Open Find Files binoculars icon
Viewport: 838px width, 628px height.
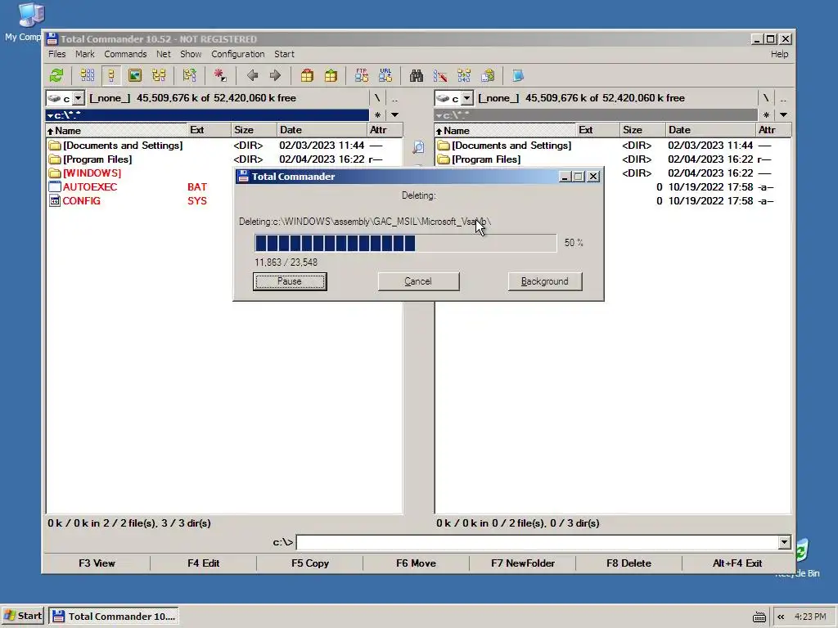tap(417, 75)
